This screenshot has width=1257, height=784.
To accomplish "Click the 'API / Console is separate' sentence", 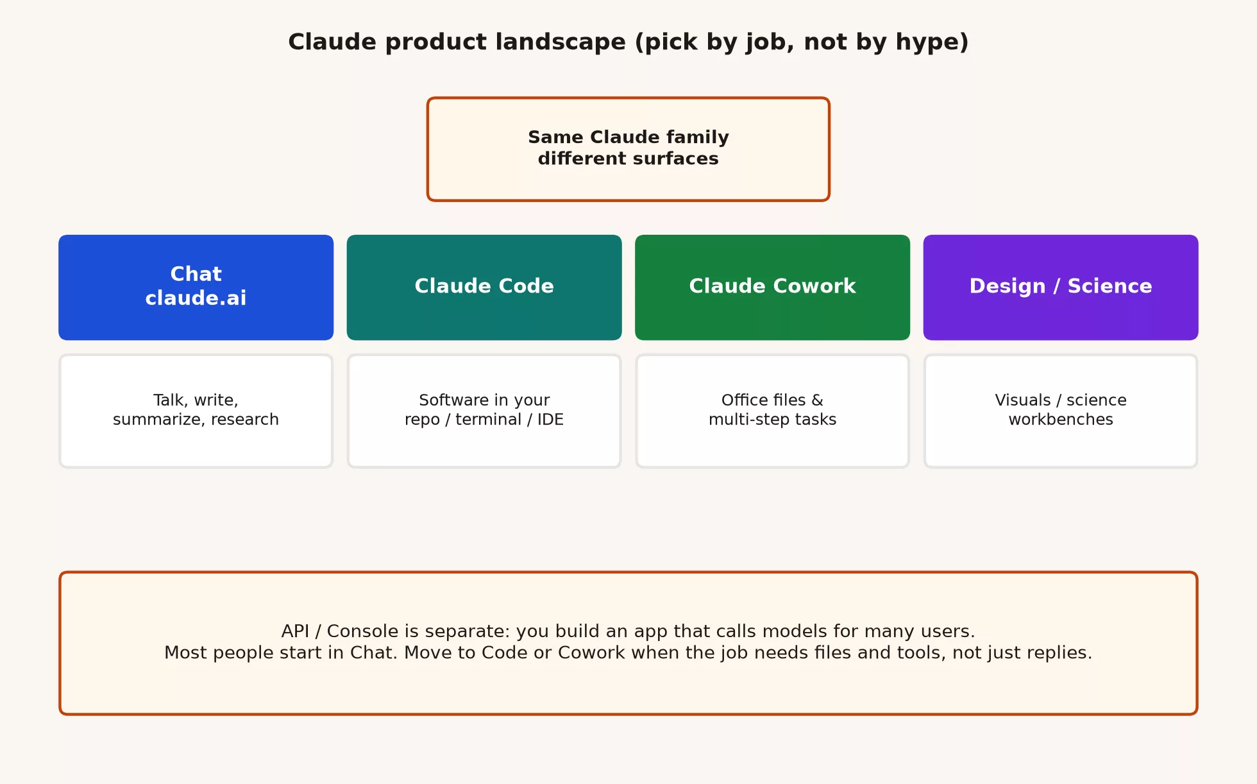I will pos(628,631).
